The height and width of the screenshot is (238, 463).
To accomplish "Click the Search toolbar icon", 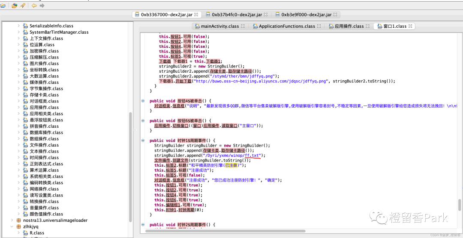I will (x=22, y=6).
